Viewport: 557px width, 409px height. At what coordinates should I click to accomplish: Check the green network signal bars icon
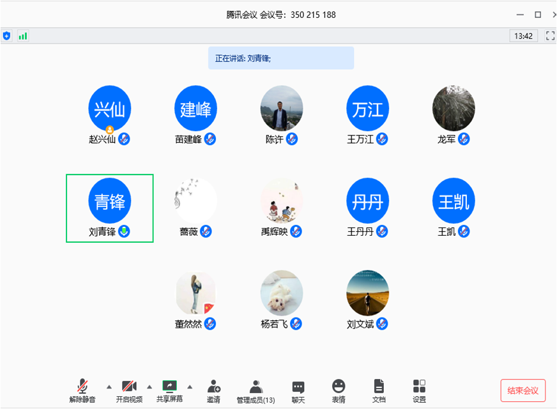[x=23, y=36]
